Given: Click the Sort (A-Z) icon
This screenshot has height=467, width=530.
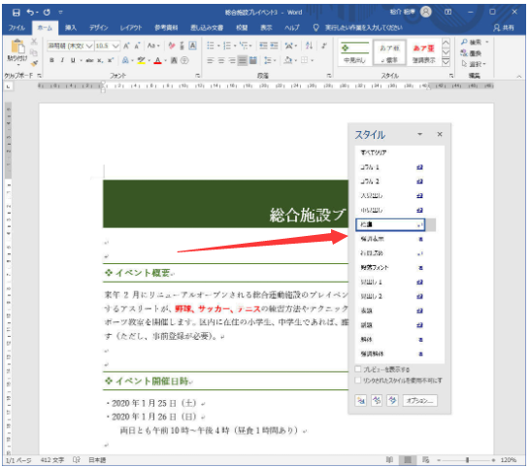Looking at the screenshot, I should 309,46.
